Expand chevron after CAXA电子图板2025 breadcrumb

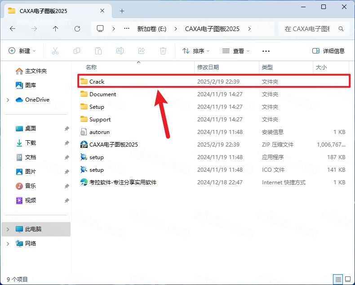(x=249, y=29)
